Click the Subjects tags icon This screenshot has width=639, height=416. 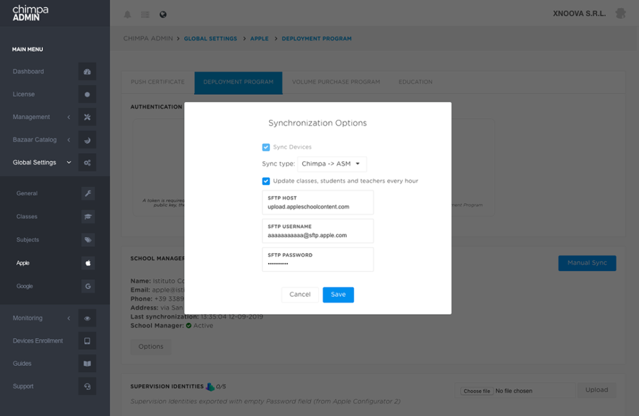coord(88,240)
